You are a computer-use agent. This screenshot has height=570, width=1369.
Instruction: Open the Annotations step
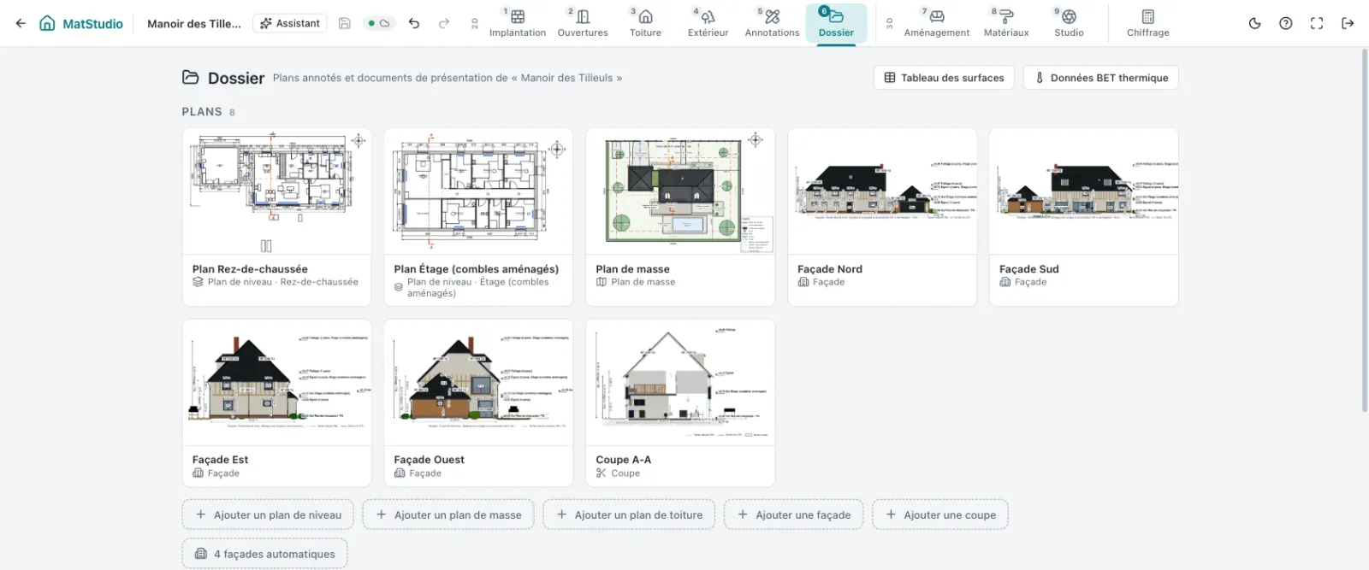772,23
